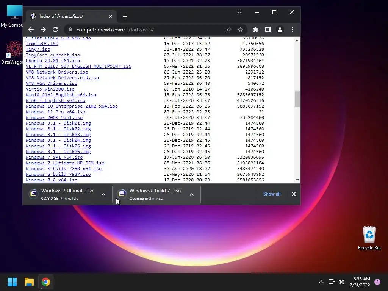This screenshot has height=291, width=388.
Task: Open the Chrome profile avatar icon
Action: pos(280,30)
